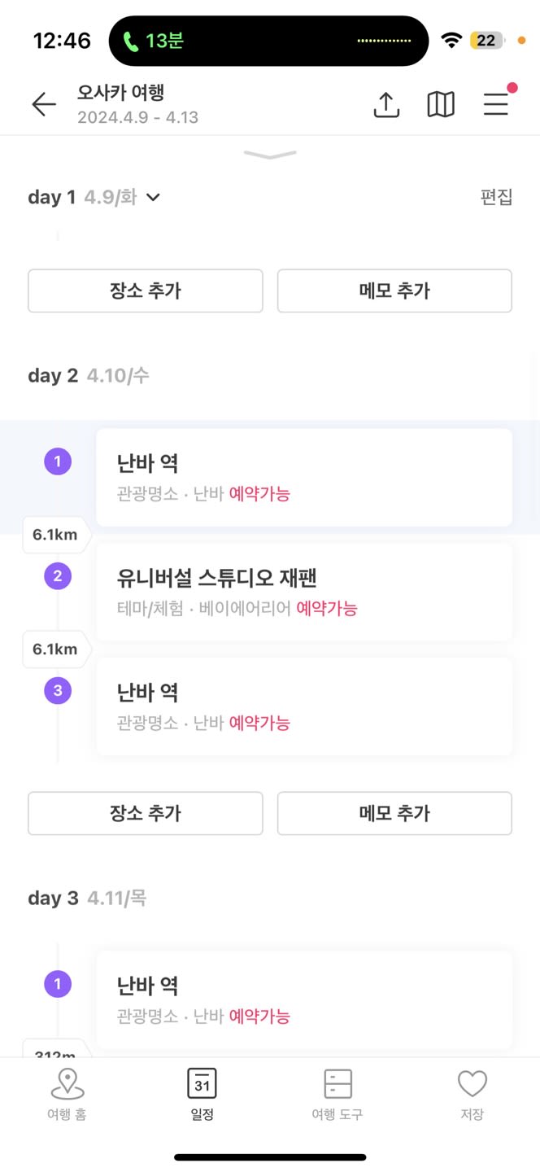The image size is (540, 1172).
Task: Tap 편집 to edit day 1
Action: coord(497,197)
